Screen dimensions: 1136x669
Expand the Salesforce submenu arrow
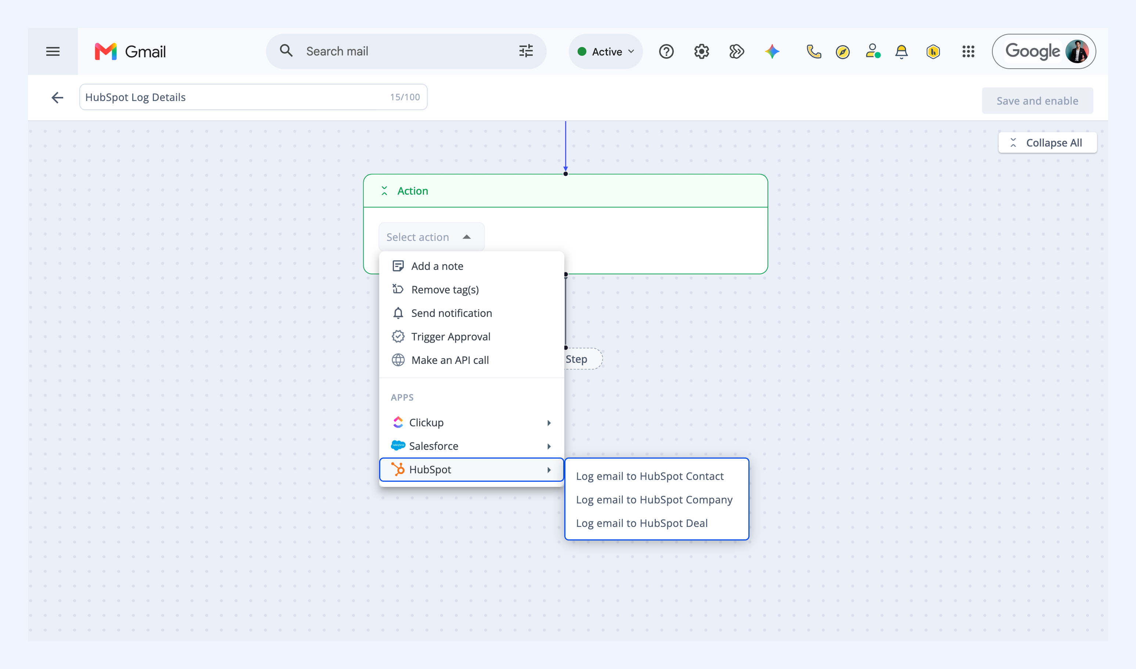coord(549,446)
